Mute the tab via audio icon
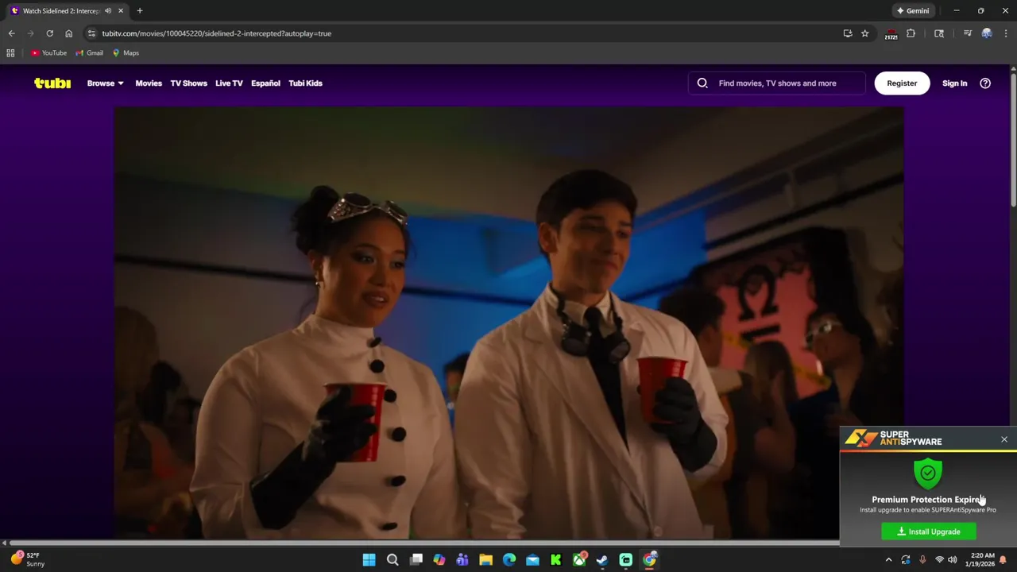 tap(108, 11)
